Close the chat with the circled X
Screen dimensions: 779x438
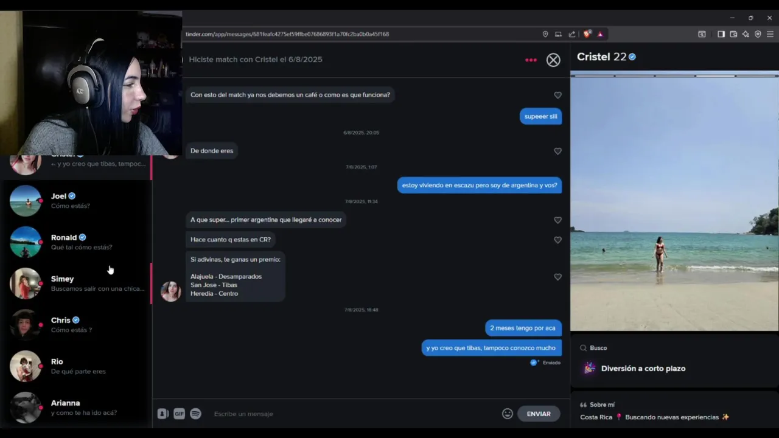pyautogui.click(x=553, y=60)
